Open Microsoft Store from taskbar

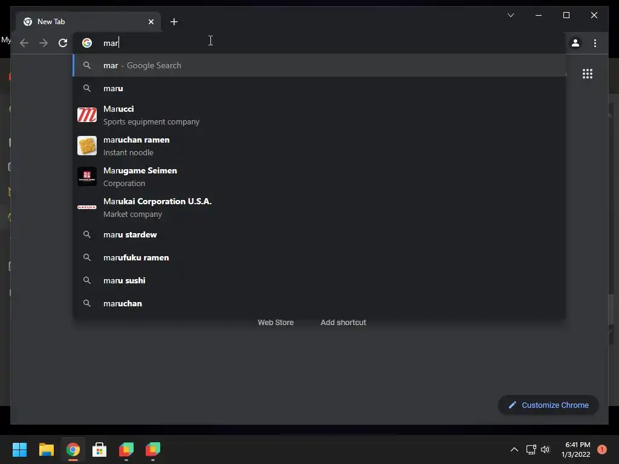pyautogui.click(x=100, y=449)
